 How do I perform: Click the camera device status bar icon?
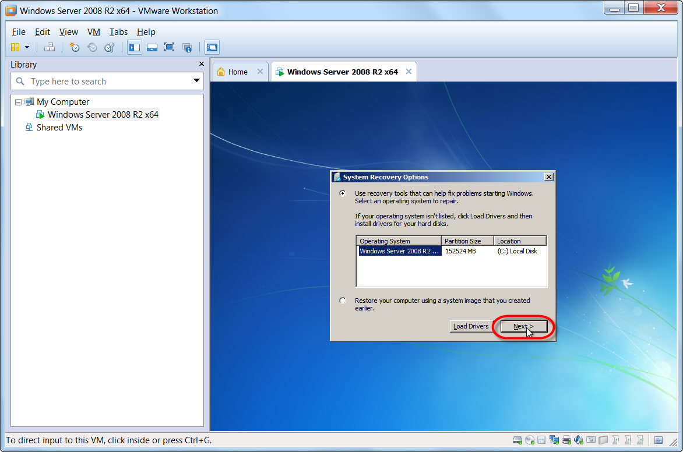591,440
